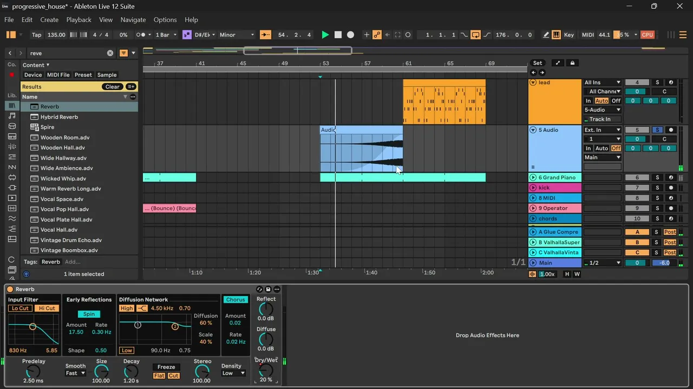Open the Navigate menu
Image resolution: width=693 pixels, height=389 pixels.
click(133, 20)
